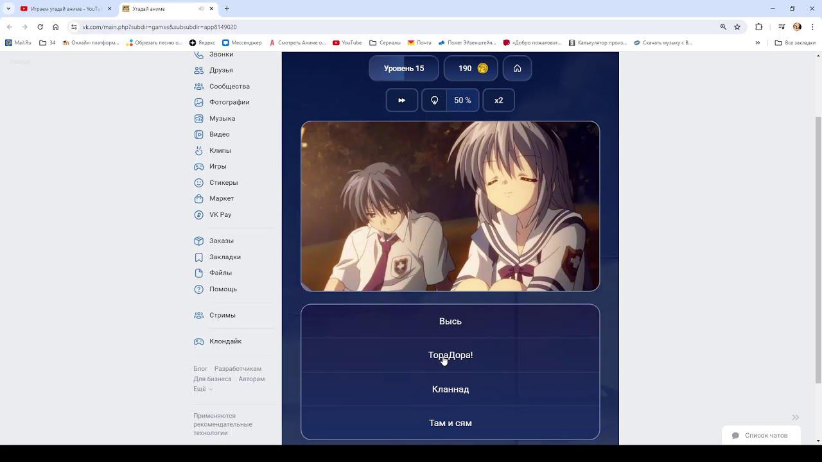
Task: Click the anime screenshot in the quiz
Action: pos(450,206)
